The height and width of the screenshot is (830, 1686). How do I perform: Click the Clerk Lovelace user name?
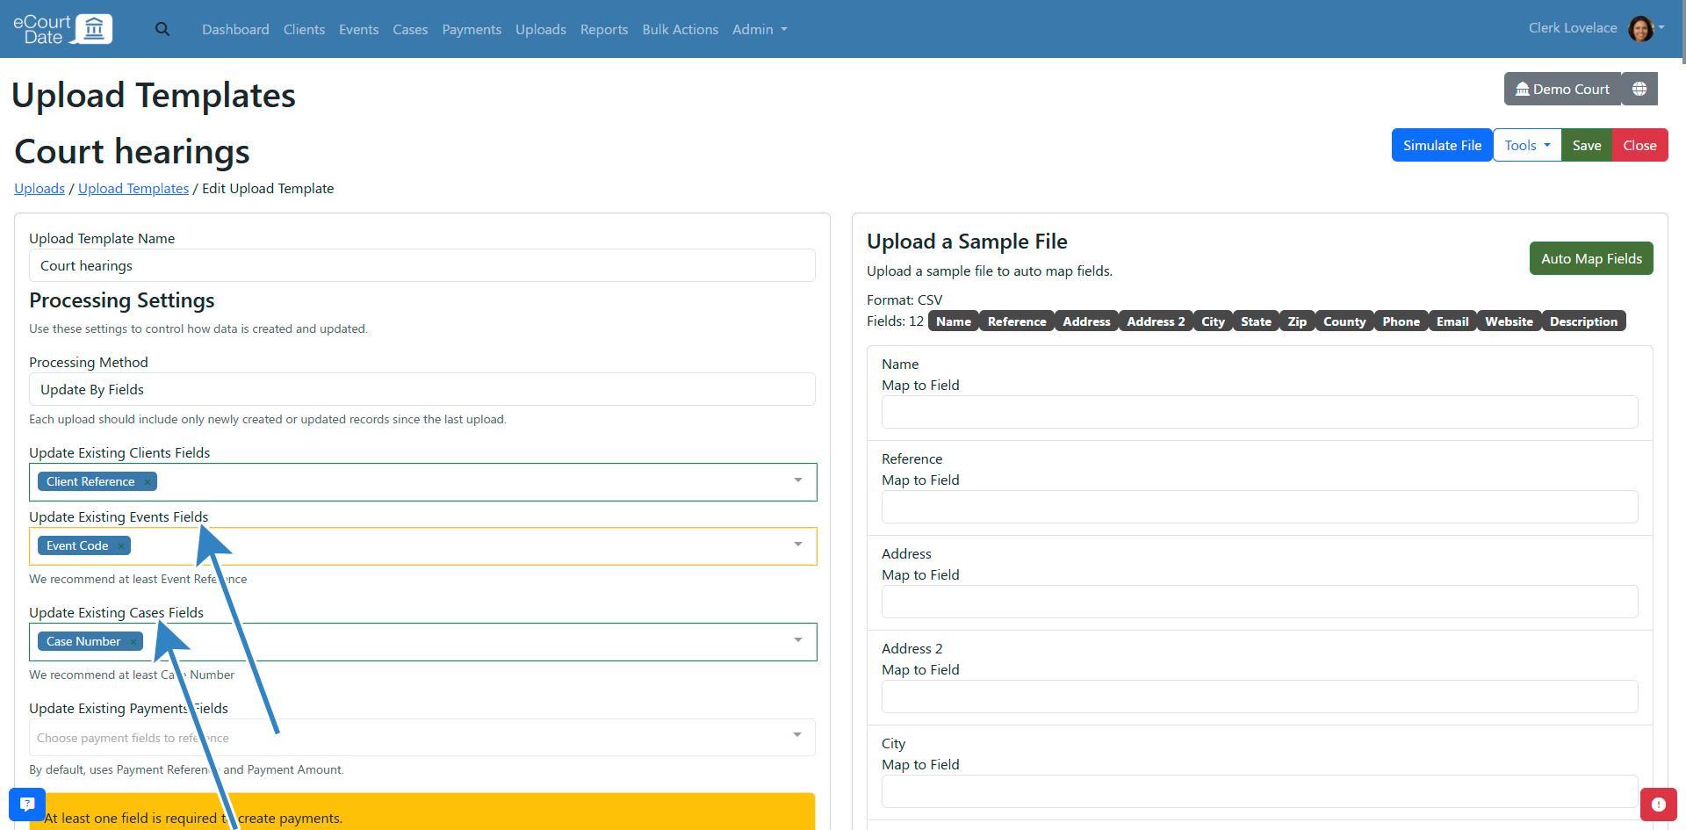(x=1573, y=28)
